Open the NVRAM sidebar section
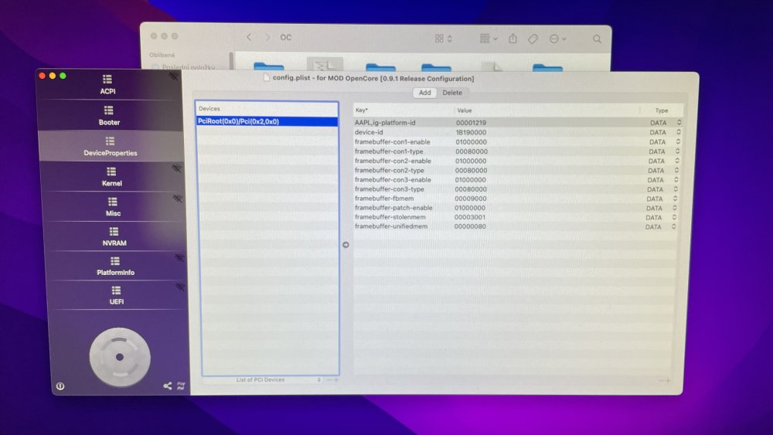 click(114, 236)
